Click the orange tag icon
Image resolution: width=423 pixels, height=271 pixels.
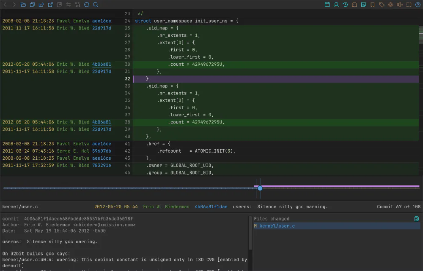382,5
